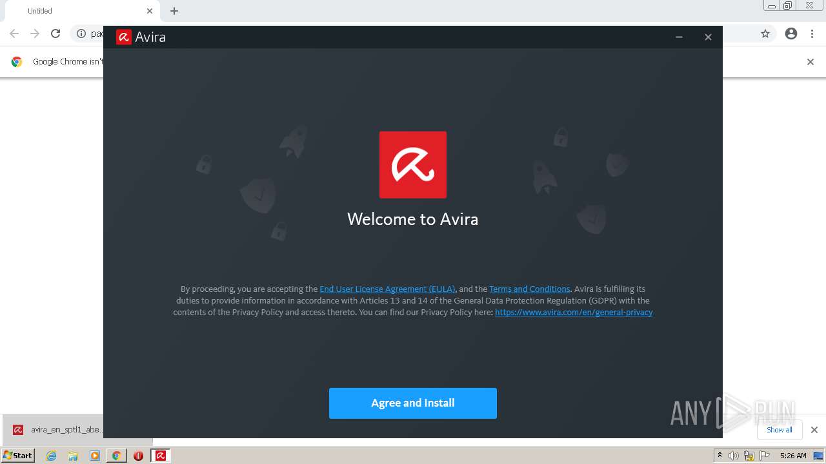826x464 pixels.
Task: Open the avira.com general-privacy link
Action: click(x=574, y=313)
